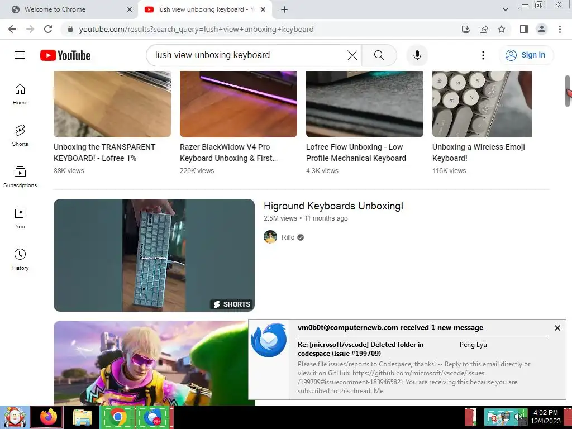Click "2.5M views" under Higround video
The image size is (572, 429).
coord(280,218)
